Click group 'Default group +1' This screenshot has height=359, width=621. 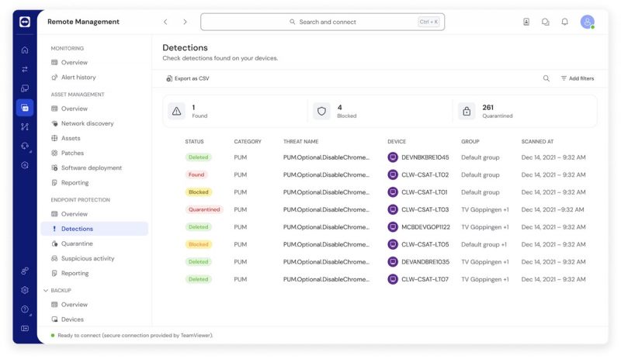click(x=484, y=244)
